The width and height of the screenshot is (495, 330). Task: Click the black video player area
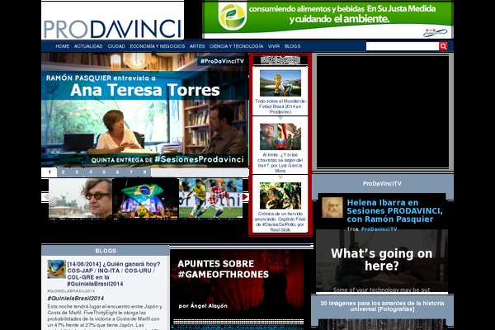383,112
